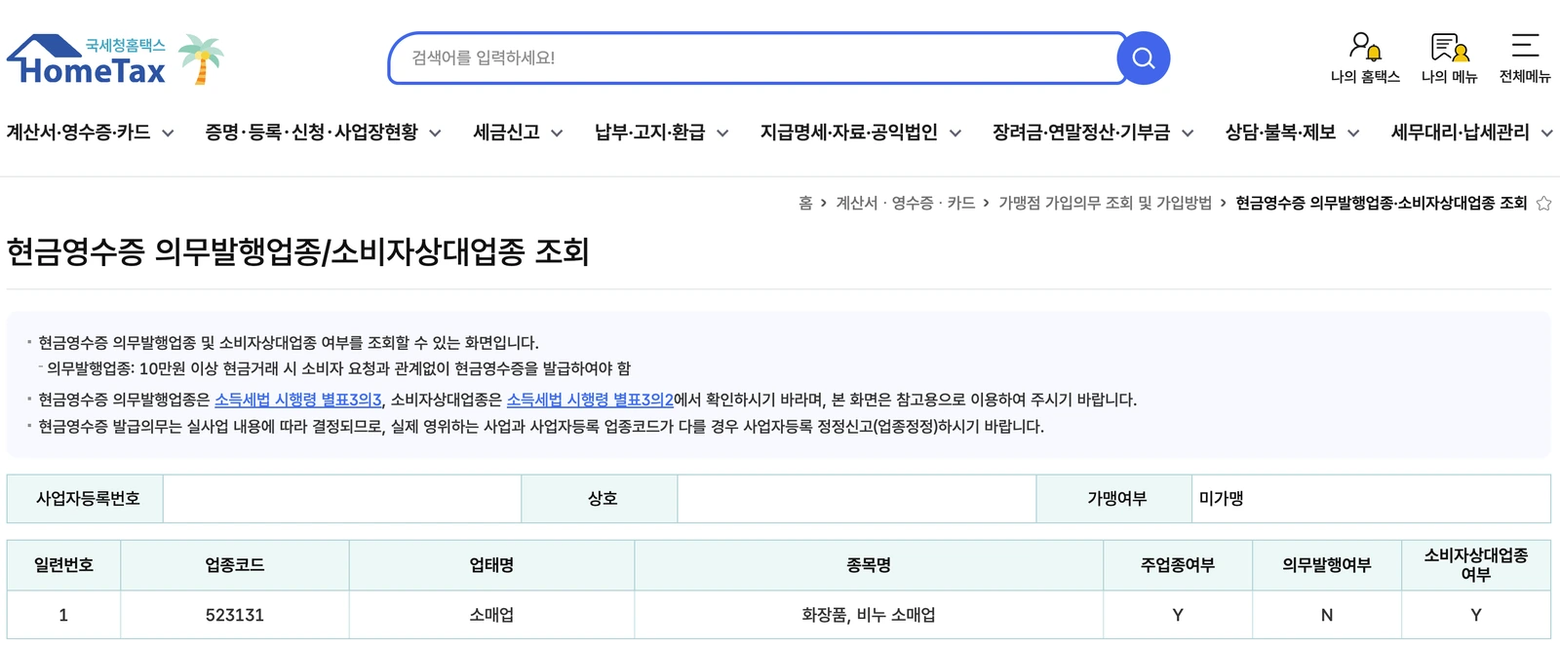Open 장려금·연말정산·기부금 menu

pos(1081,133)
